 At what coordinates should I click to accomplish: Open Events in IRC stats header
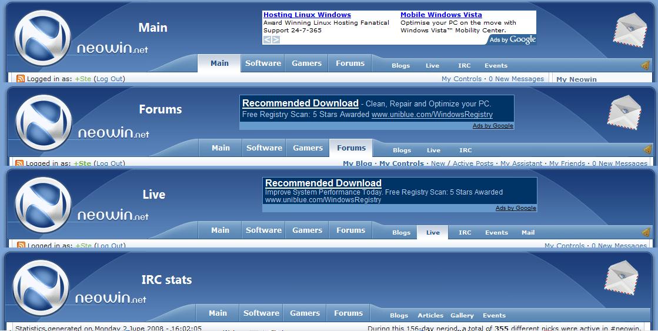(494, 316)
